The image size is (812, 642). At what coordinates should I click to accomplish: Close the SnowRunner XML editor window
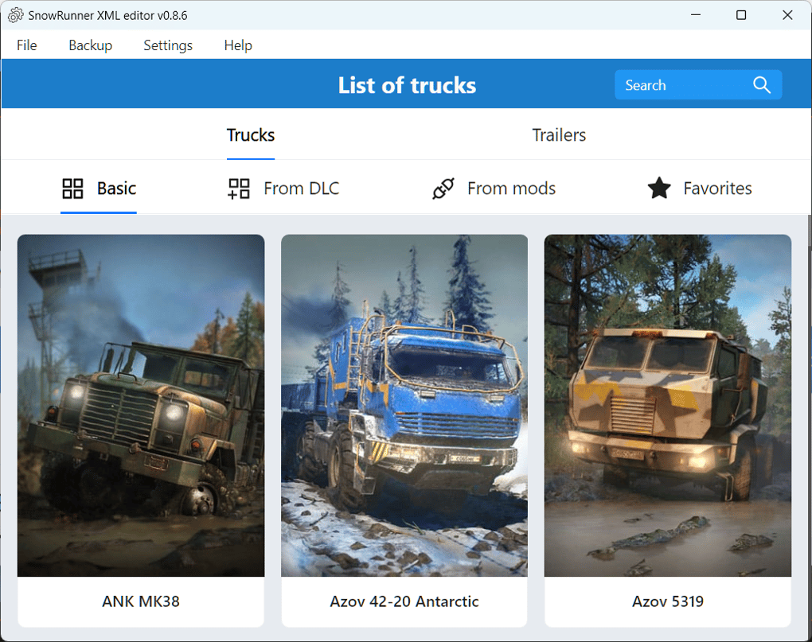click(787, 15)
